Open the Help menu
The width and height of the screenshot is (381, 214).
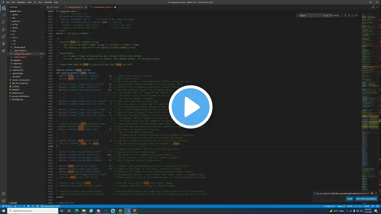(x=56, y=2)
